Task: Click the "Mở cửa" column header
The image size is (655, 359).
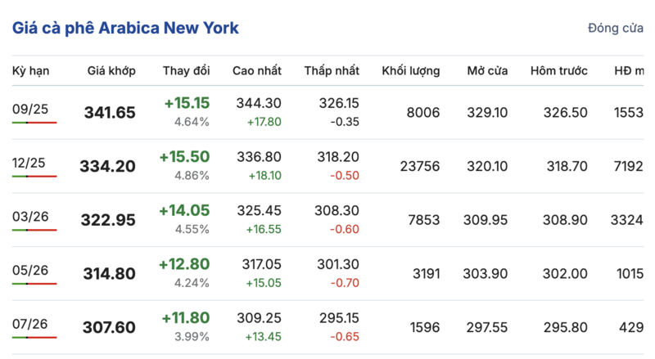Action: (487, 71)
